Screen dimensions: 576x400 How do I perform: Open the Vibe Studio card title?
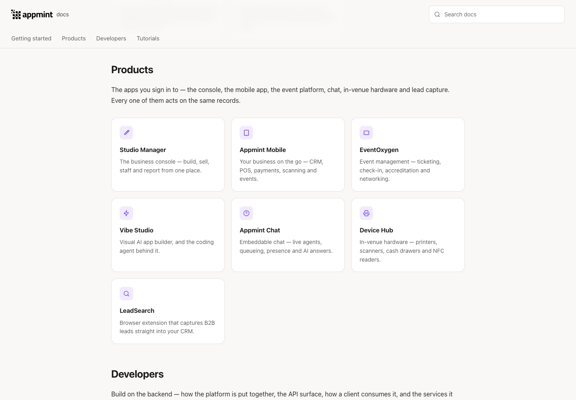(136, 230)
